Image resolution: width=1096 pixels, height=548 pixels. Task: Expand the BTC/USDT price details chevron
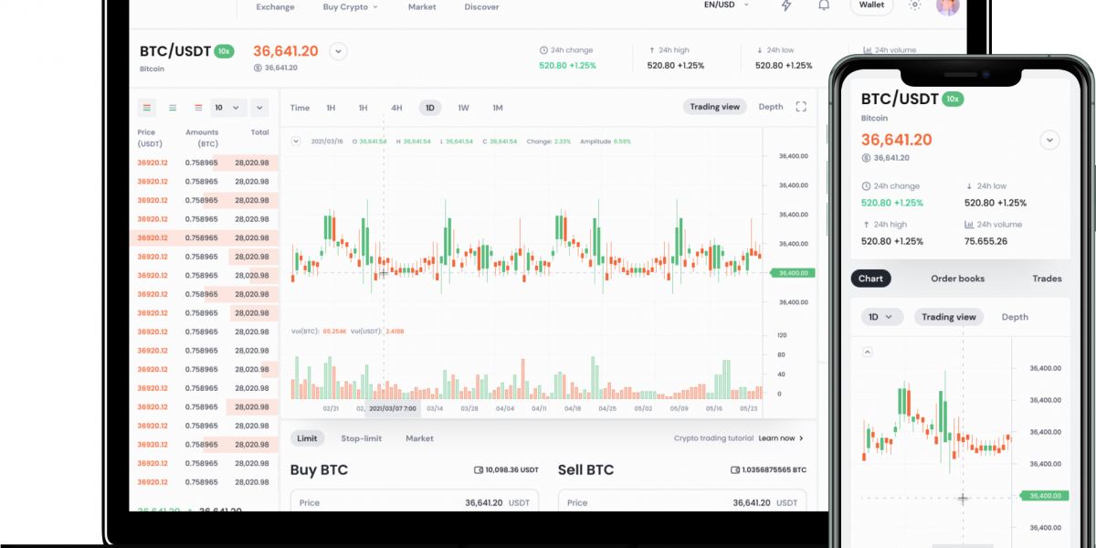point(338,51)
